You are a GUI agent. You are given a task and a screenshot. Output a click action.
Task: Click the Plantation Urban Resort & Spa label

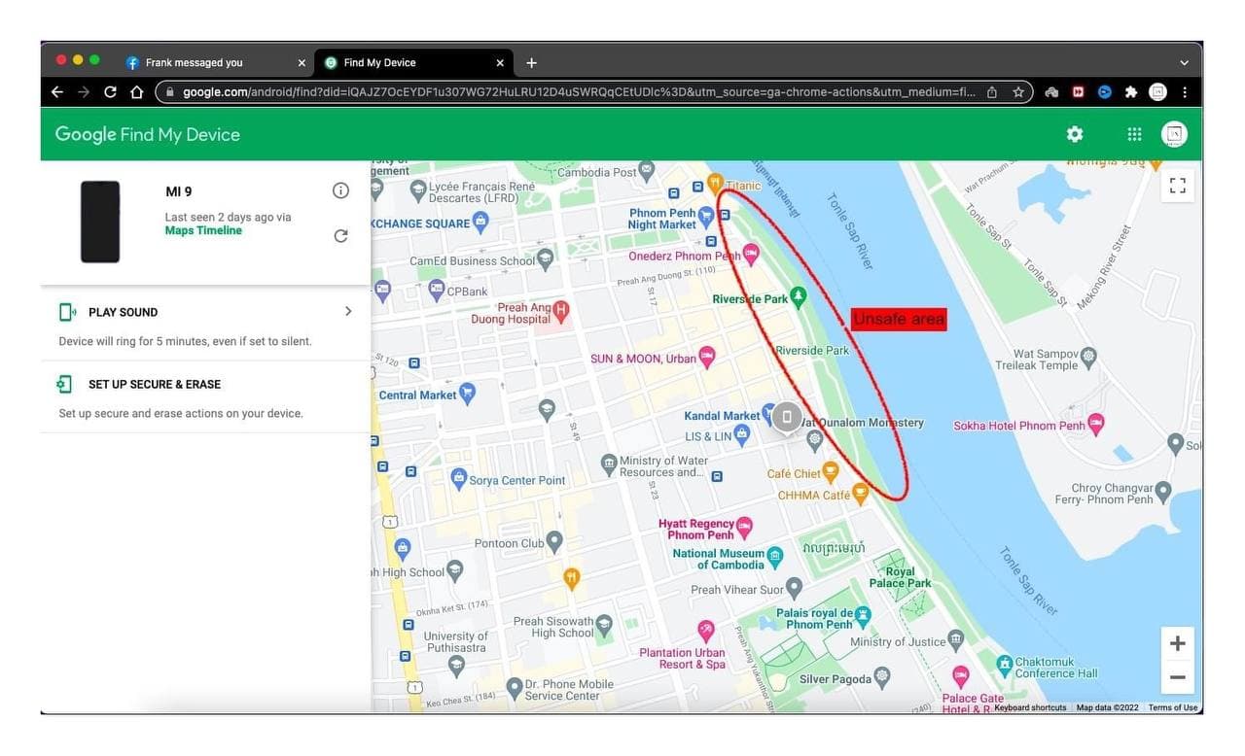coord(682,658)
